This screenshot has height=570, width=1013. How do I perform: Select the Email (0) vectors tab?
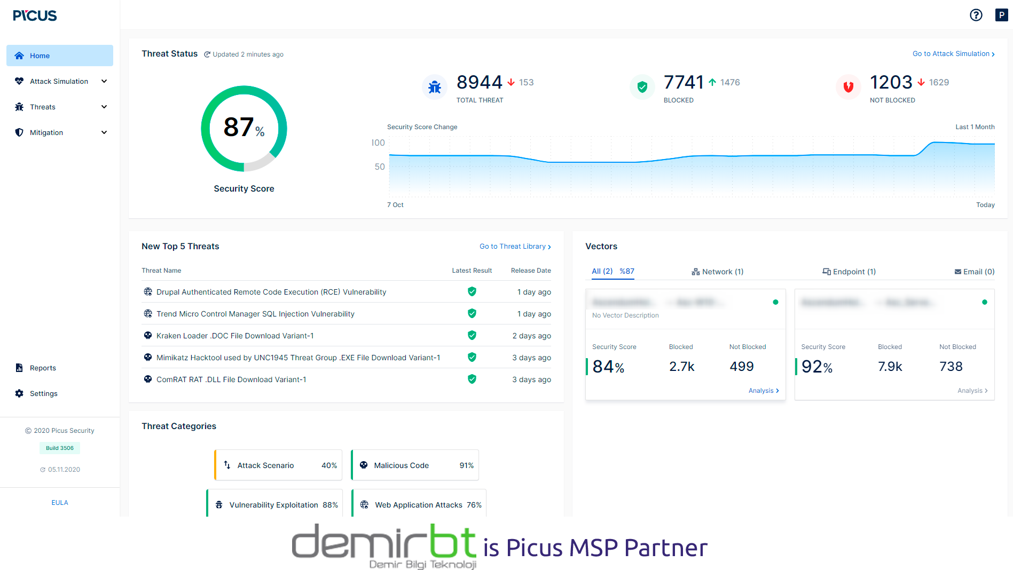974,272
